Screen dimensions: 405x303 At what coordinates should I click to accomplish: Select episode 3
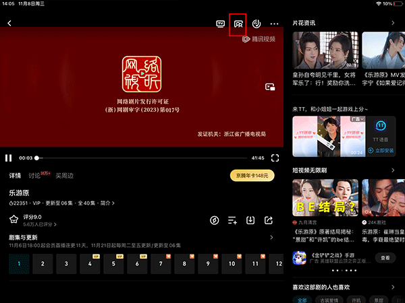pos(66,263)
